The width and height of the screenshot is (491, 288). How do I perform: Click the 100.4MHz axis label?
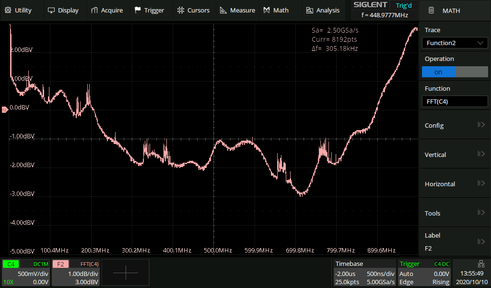tap(55, 251)
